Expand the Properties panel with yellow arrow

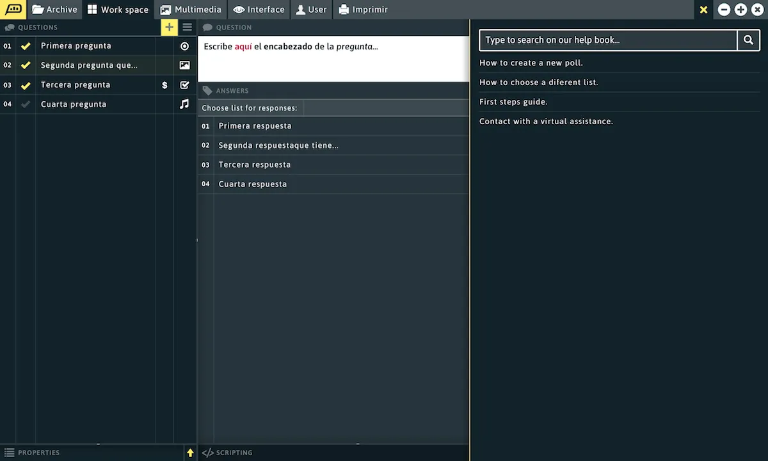point(190,453)
